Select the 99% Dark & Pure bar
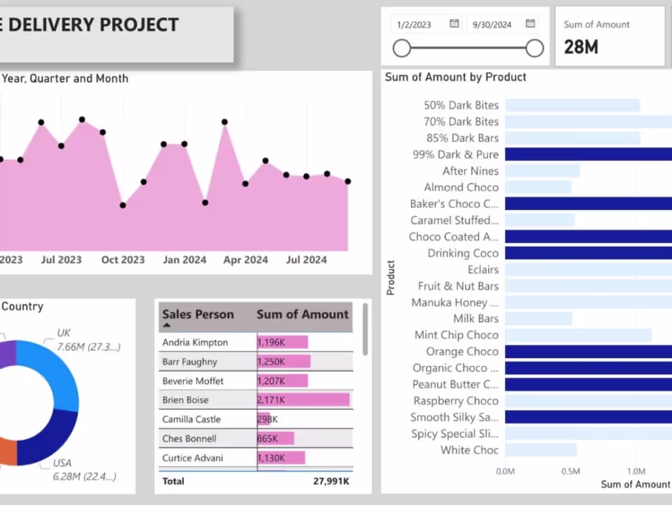This screenshot has width=672, height=505. click(x=588, y=155)
